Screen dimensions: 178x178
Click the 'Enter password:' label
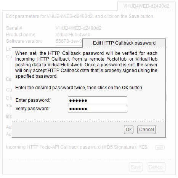pos(33,100)
